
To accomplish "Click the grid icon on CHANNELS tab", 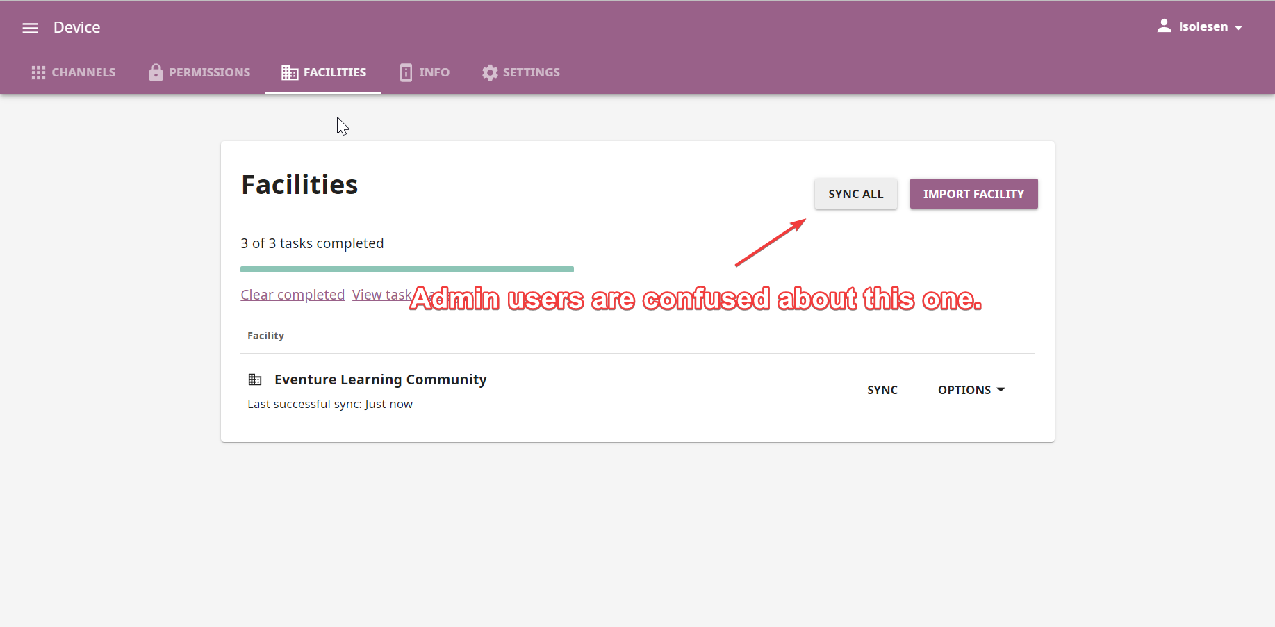I will (38, 72).
